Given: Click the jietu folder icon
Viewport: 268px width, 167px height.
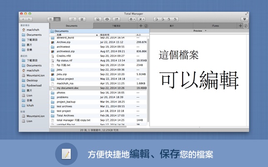Looking at the screenshot, I should click(53, 70).
